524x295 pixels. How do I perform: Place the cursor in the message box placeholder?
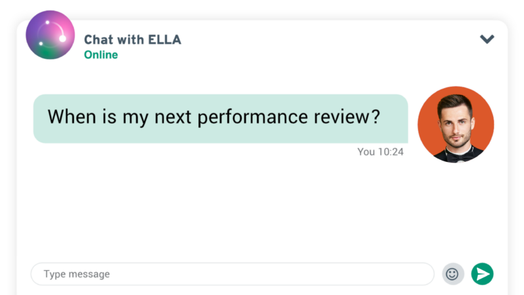(x=77, y=274)
